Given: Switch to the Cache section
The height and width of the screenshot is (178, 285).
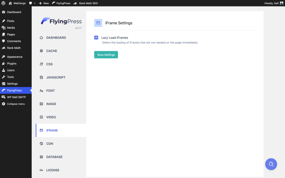Looking at the screenshot, I should click(x=52, y=51).
